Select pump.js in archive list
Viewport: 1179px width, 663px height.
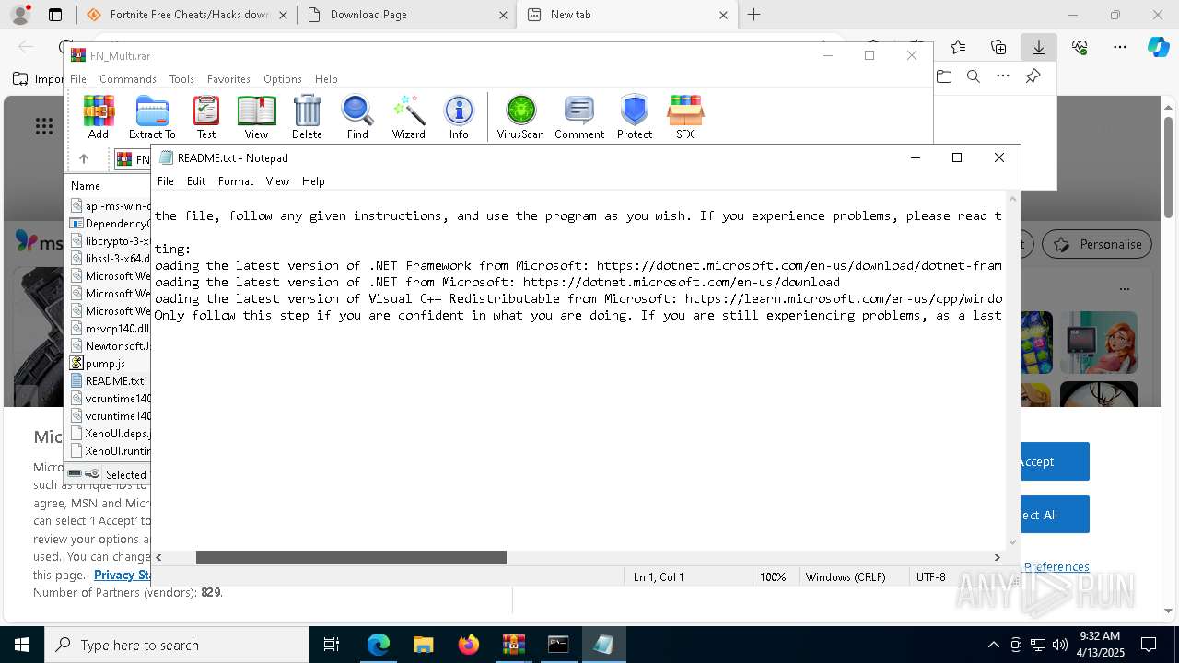[106, 364]
